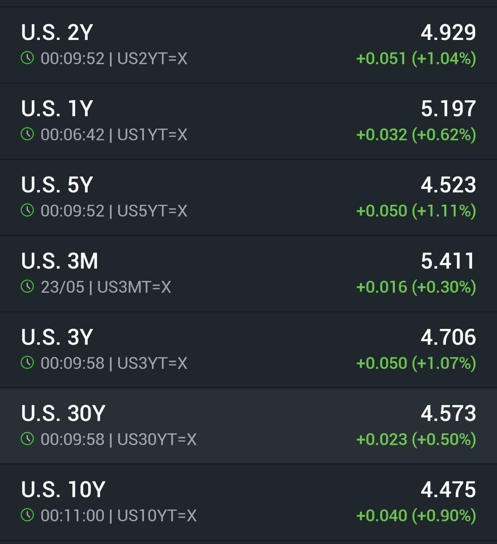Click the +0.032 (+0.62%) change value
The image size is (497, 544).
(416, 135)
